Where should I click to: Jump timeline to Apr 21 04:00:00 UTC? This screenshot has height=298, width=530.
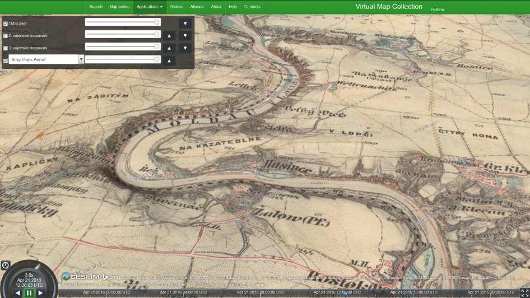pos(183,292)
